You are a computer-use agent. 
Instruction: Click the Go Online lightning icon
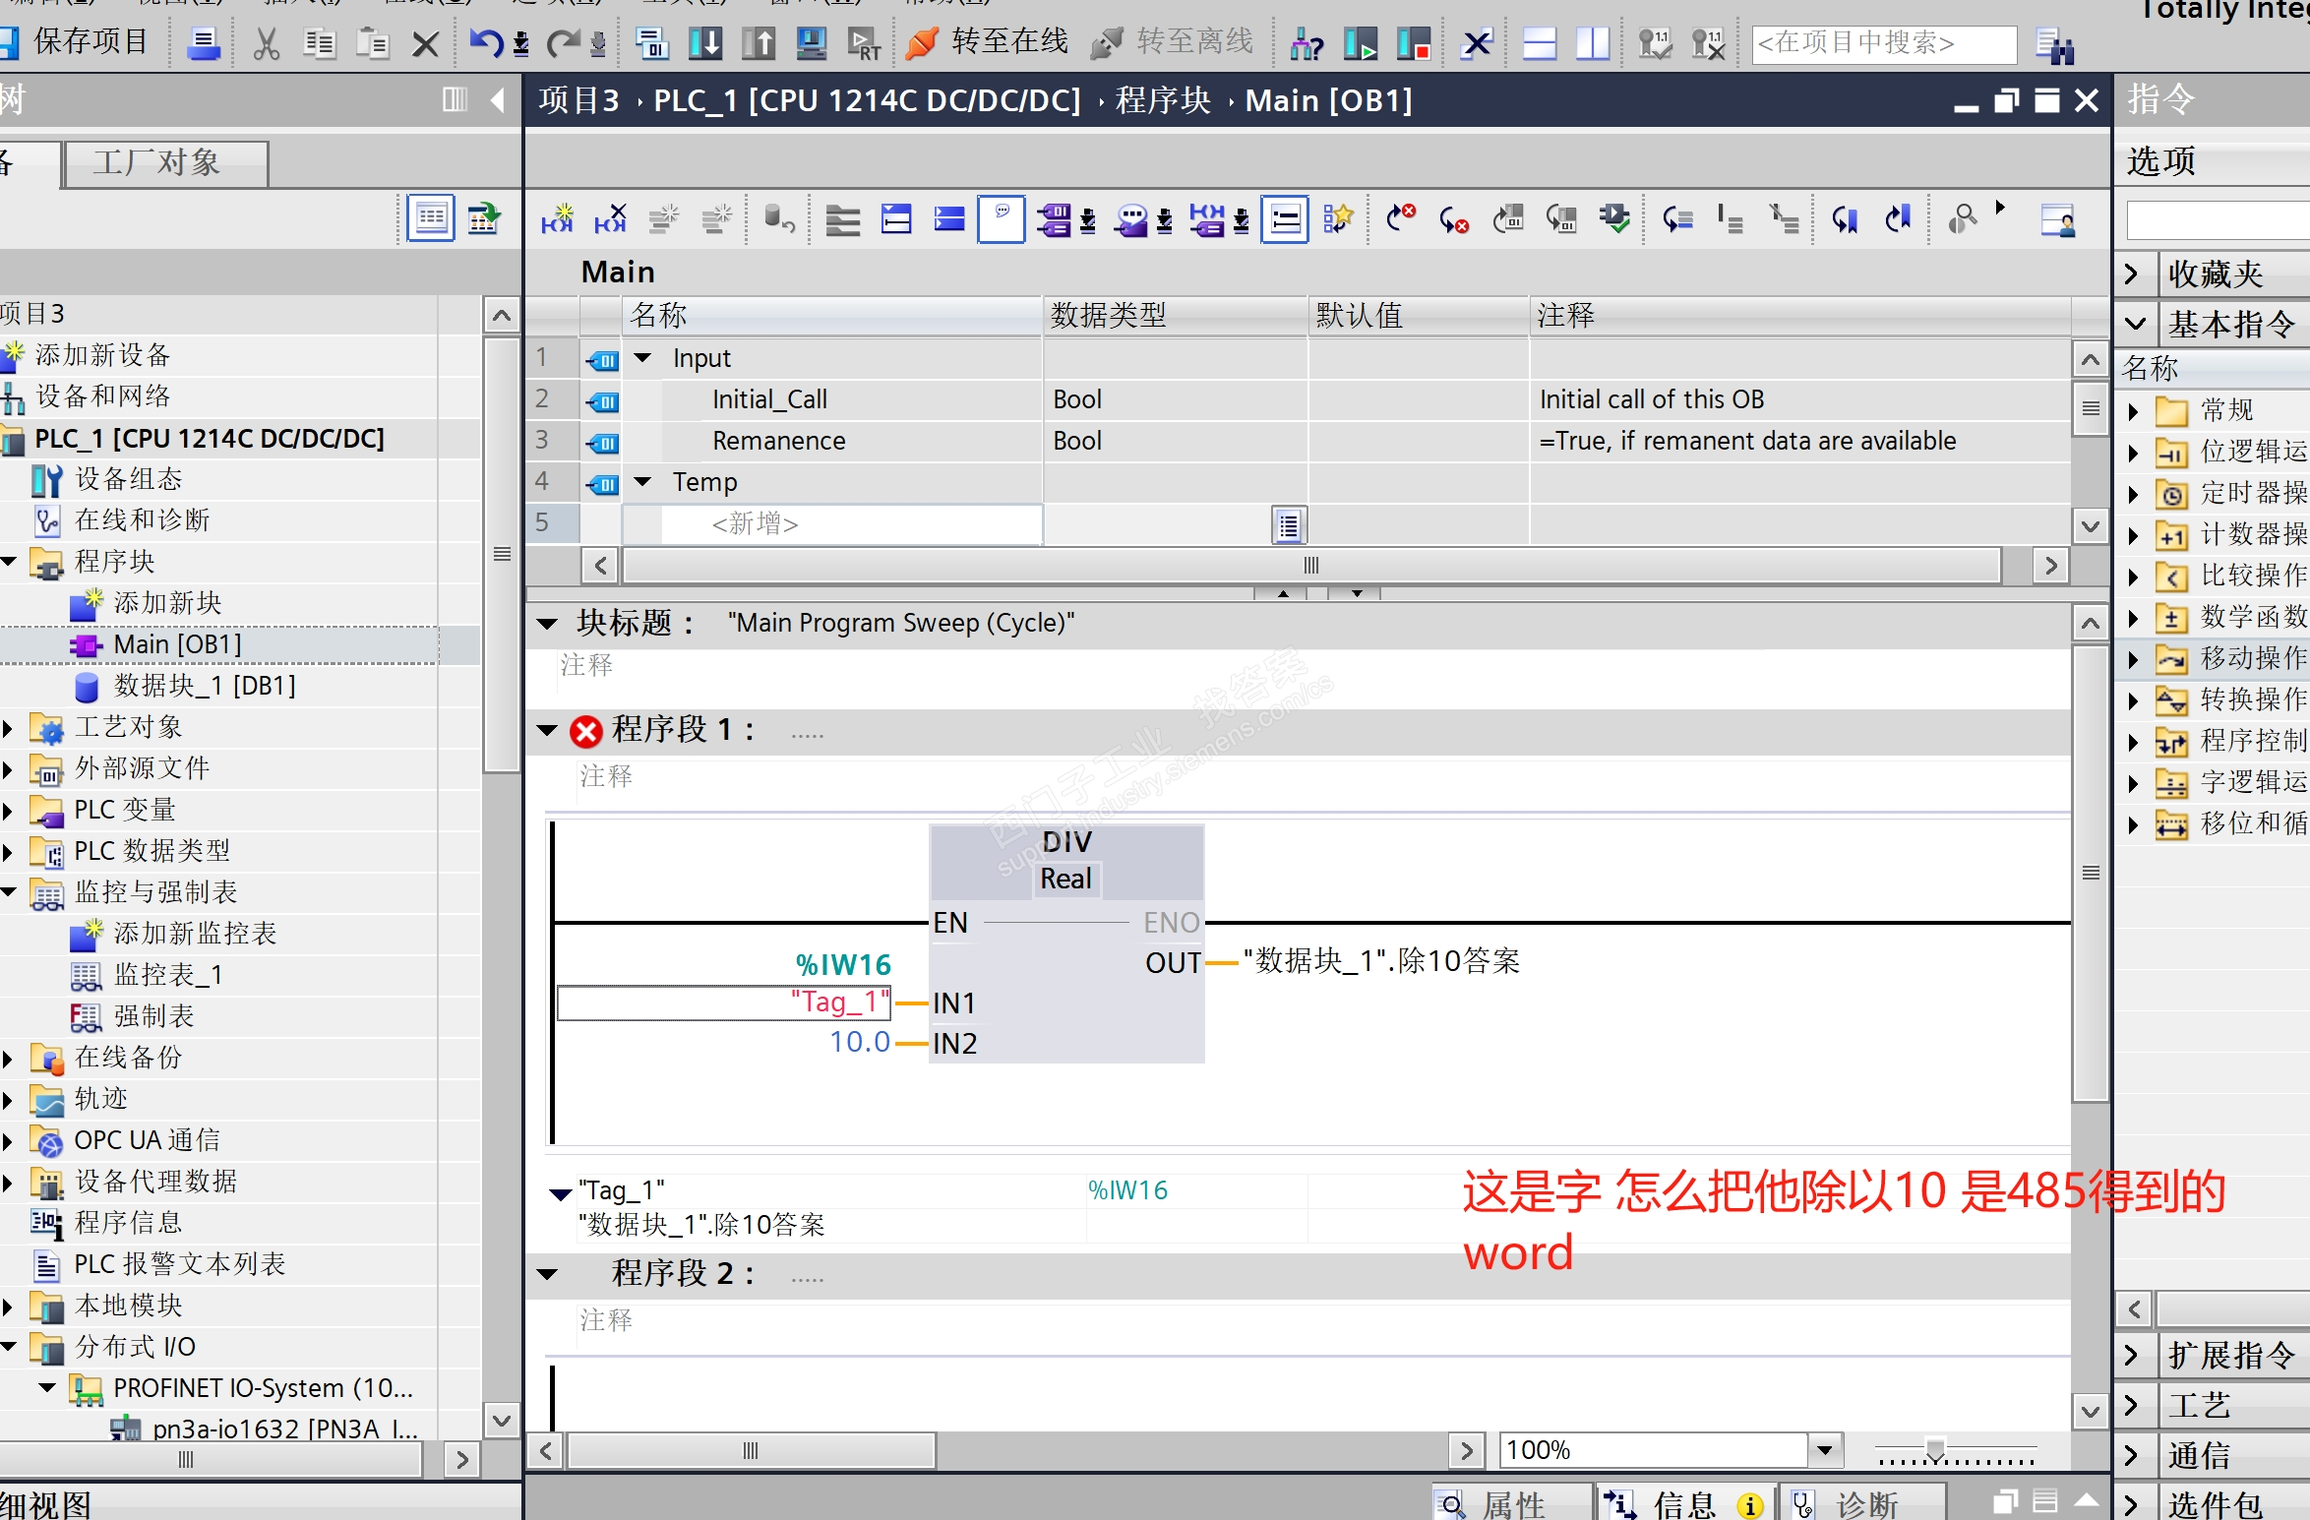click(x=922, y=42)
